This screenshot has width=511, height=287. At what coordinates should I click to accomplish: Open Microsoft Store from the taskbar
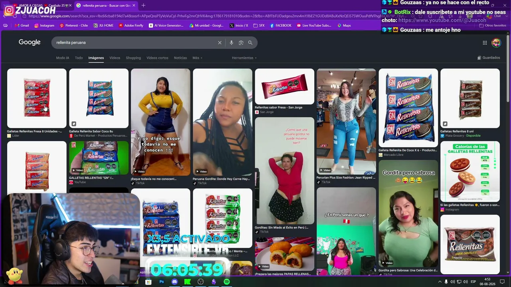pyautogui.click(x=148, y=282)
